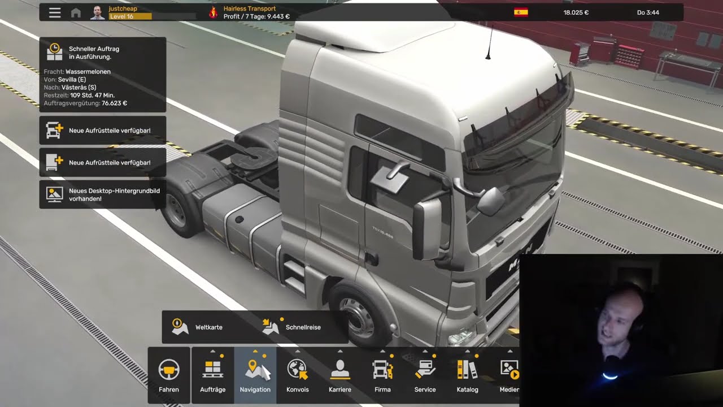Click the Schnellreise arrow map icon
The image size is (723, 407).
[x=271, y=327]
